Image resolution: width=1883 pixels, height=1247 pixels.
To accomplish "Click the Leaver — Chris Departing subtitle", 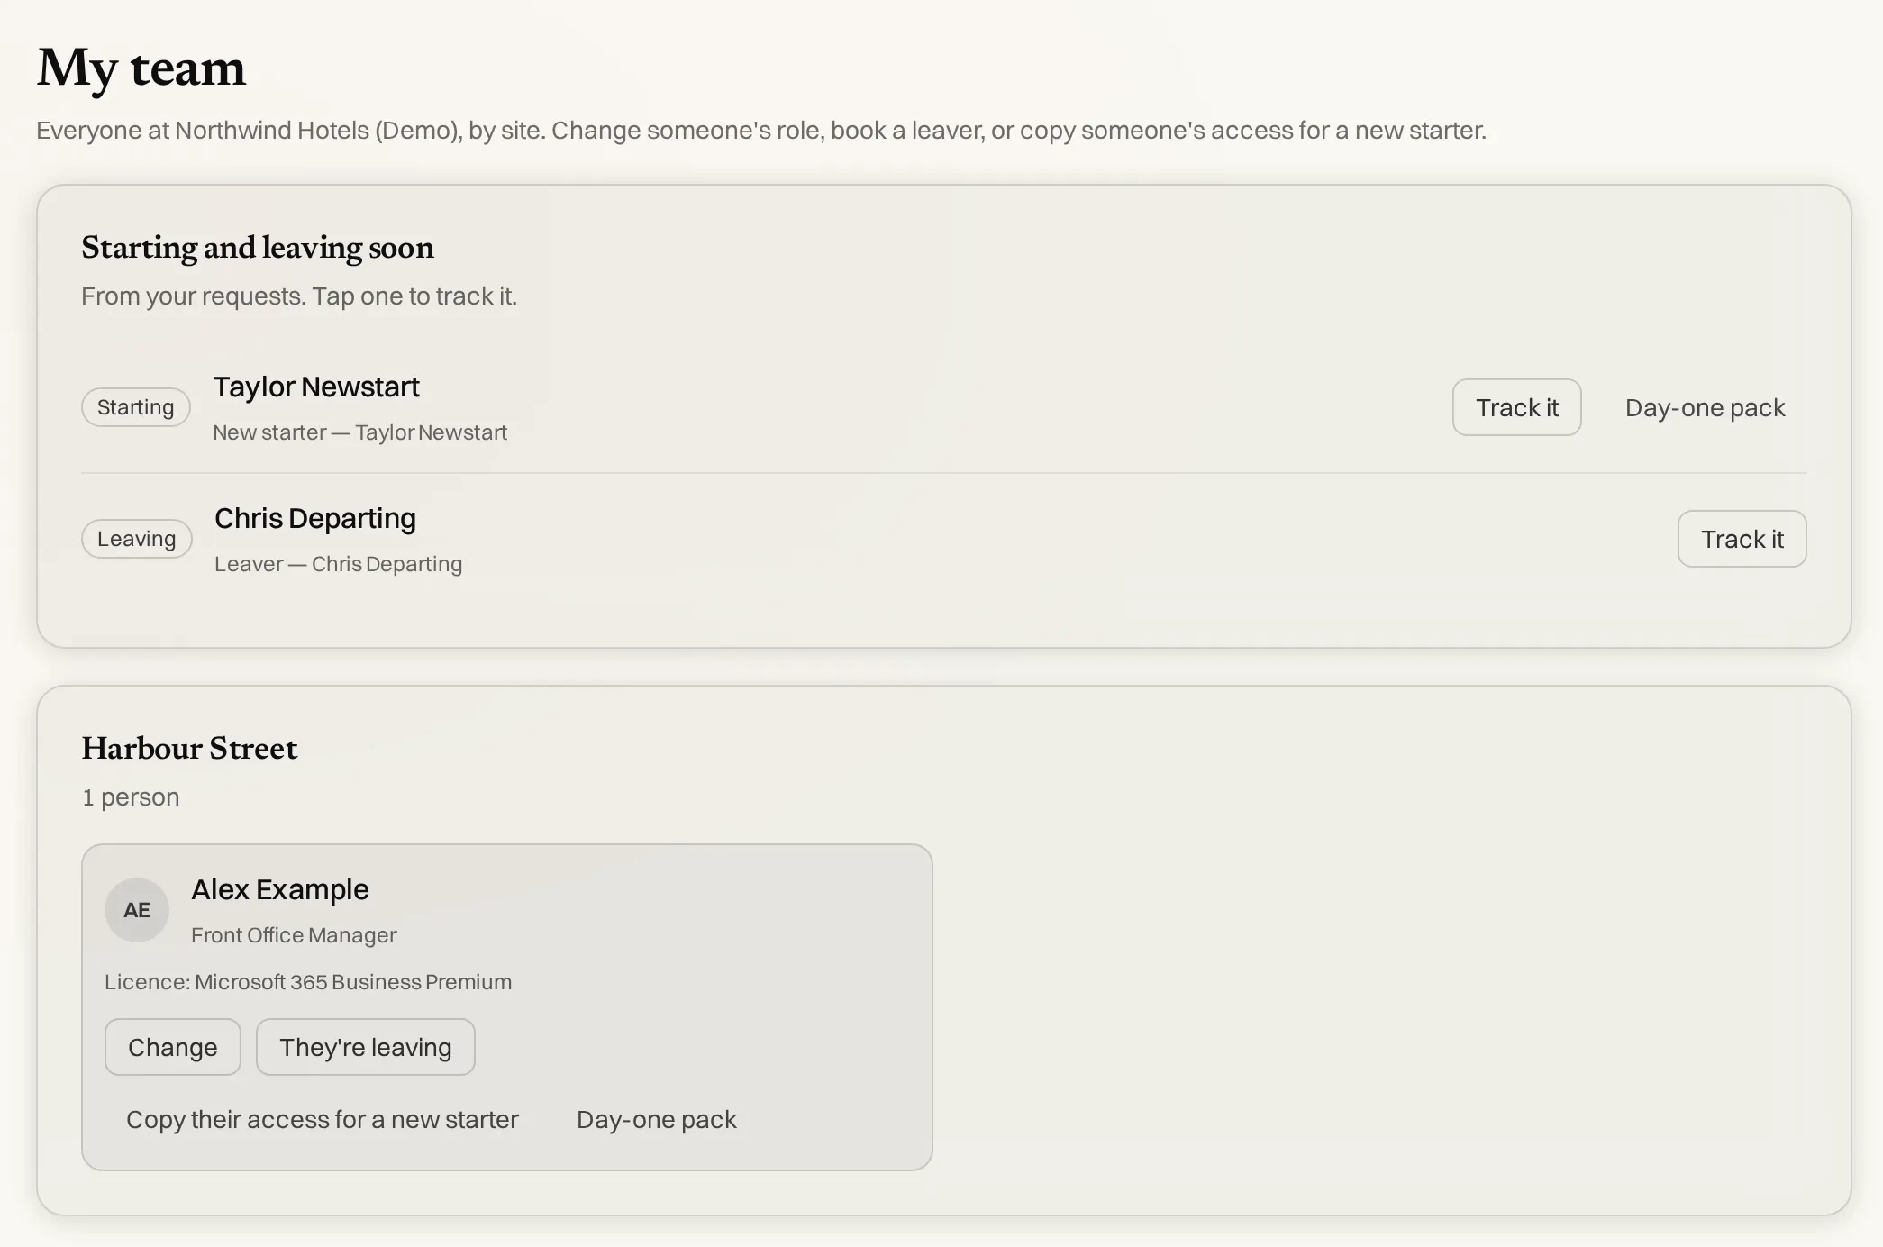I will [338, 564].
